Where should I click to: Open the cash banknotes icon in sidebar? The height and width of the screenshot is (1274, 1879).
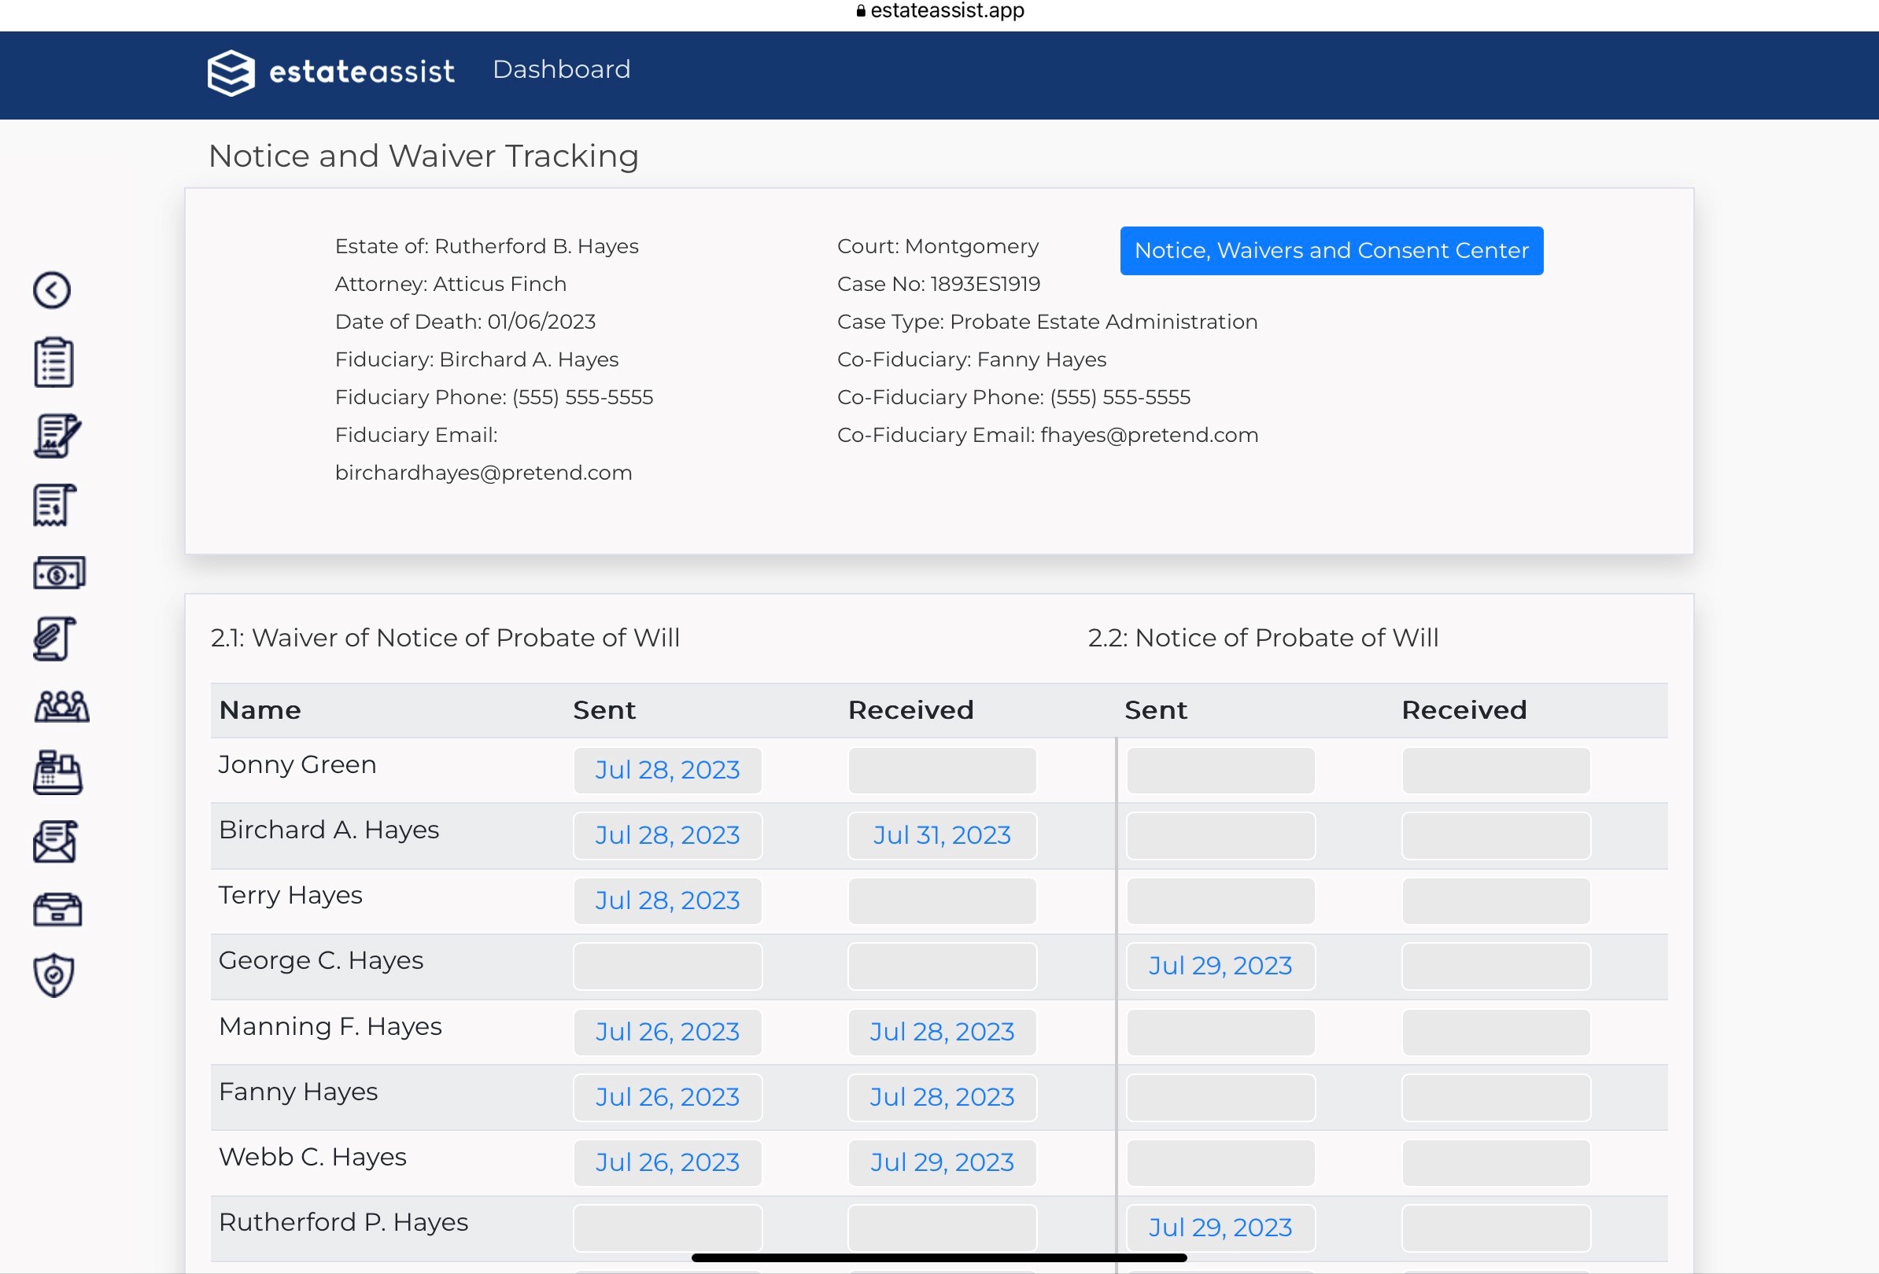click(x=59, y=573)
